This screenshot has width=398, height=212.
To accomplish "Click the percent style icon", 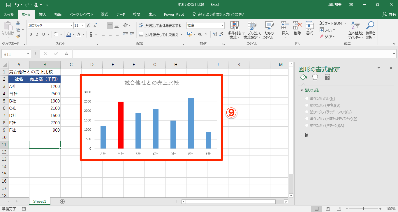I will pos(200,34).
